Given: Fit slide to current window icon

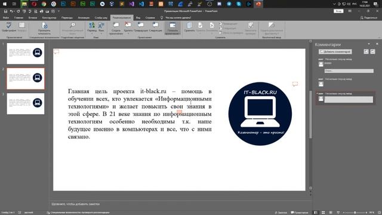Looking at the screenshot, I should coord(379,213).
